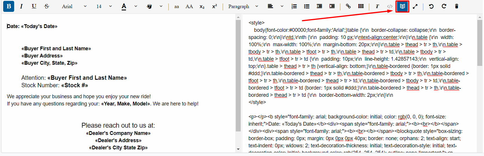
Task: Click editor pane scroll up arrow
Action: click(238, 17)
